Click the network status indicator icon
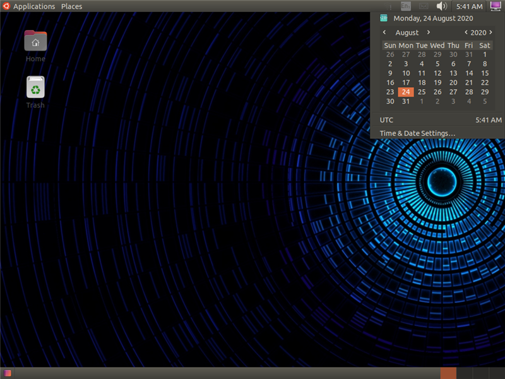This screenshot has height=379, width=505. click(x=389, y=6)
